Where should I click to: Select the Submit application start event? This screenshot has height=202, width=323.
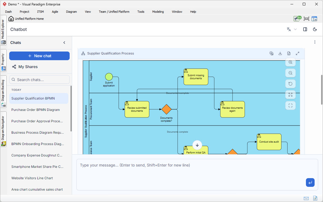[x=109, y=77]
